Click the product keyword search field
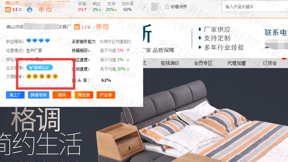Viewport: 288px width, 162px height. tap(255, 7)
